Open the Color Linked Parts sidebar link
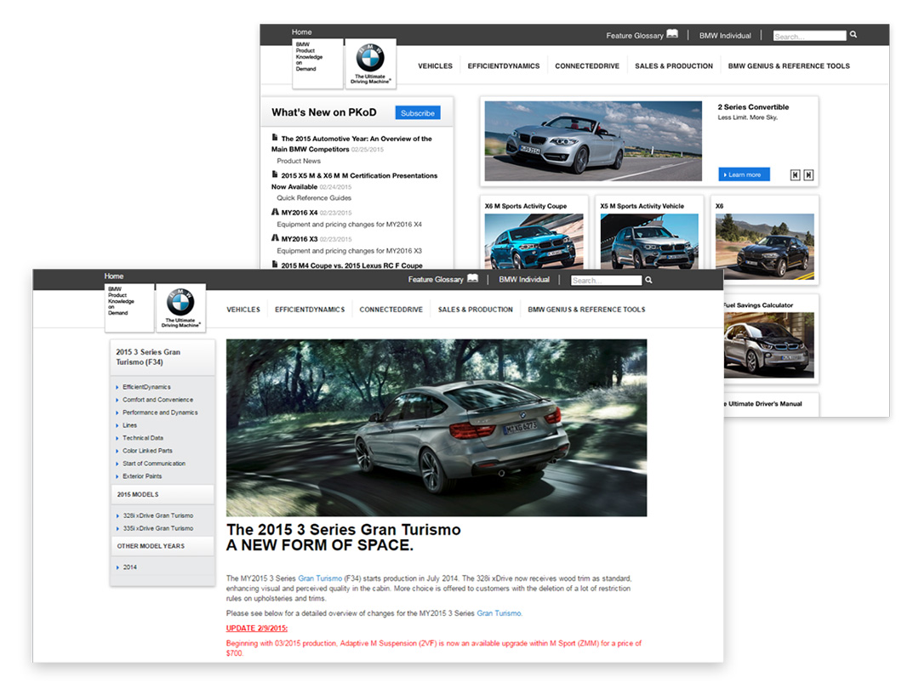The image size is (919, 689). (x=148, y=451)
